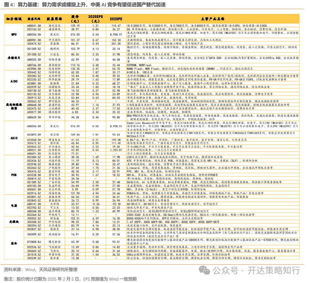Image resolution: width=310 pixels, height=283 pixels.
Task: Select the footnote beginning '备注：股价统计日期为'
Action: pos(70,279)
